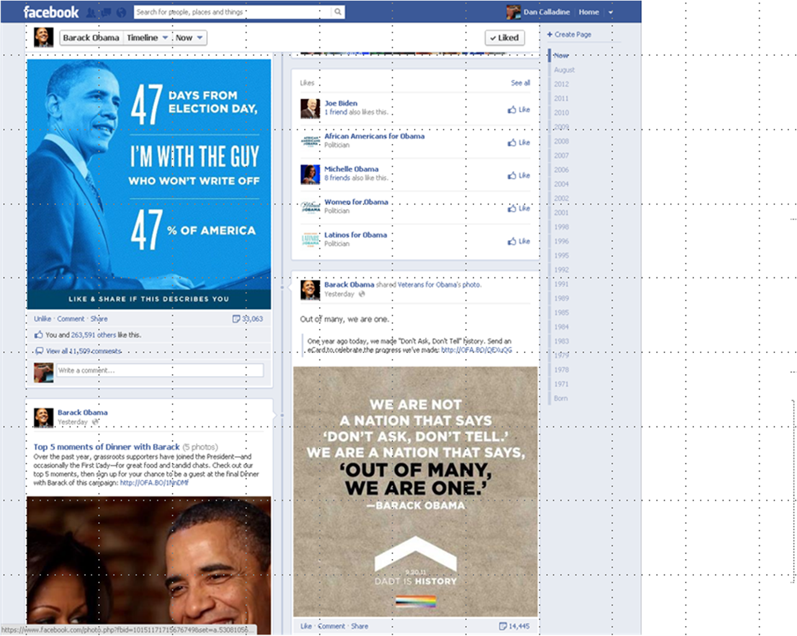Jump to 1985 on the timeline

(561, 313)
